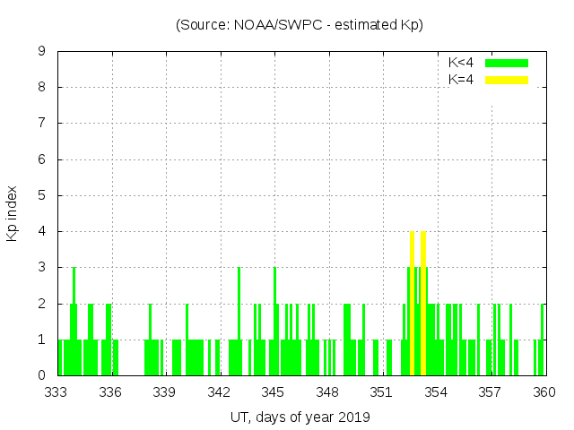
Task: Click the second yellow Kp 4 bar
Action: click(423, 305)
